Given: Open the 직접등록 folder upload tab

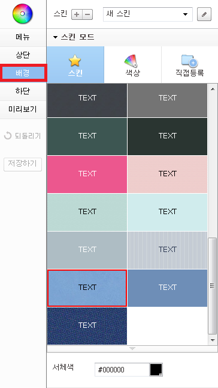Looking at the screenshot, I should click(190, 65).
